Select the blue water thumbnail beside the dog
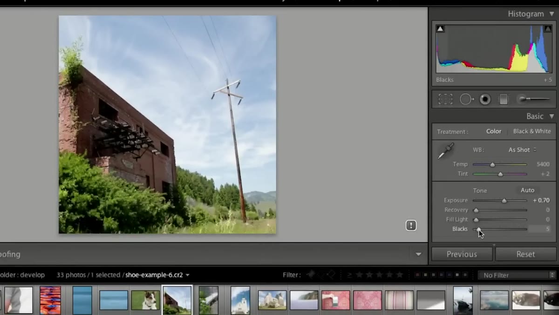The height and width of the screenshot is (315, 559). click(114, 300)
